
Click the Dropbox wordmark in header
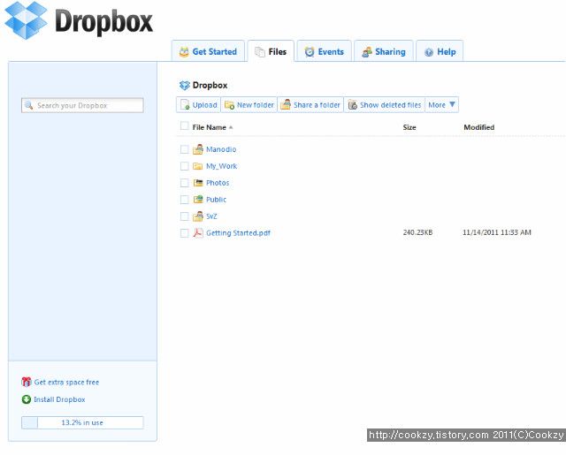104,21
